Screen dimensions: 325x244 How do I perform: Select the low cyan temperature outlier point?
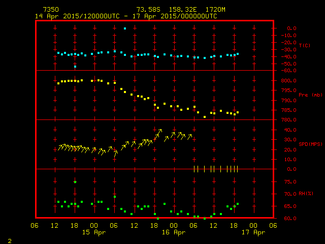(x=75, y=67)
